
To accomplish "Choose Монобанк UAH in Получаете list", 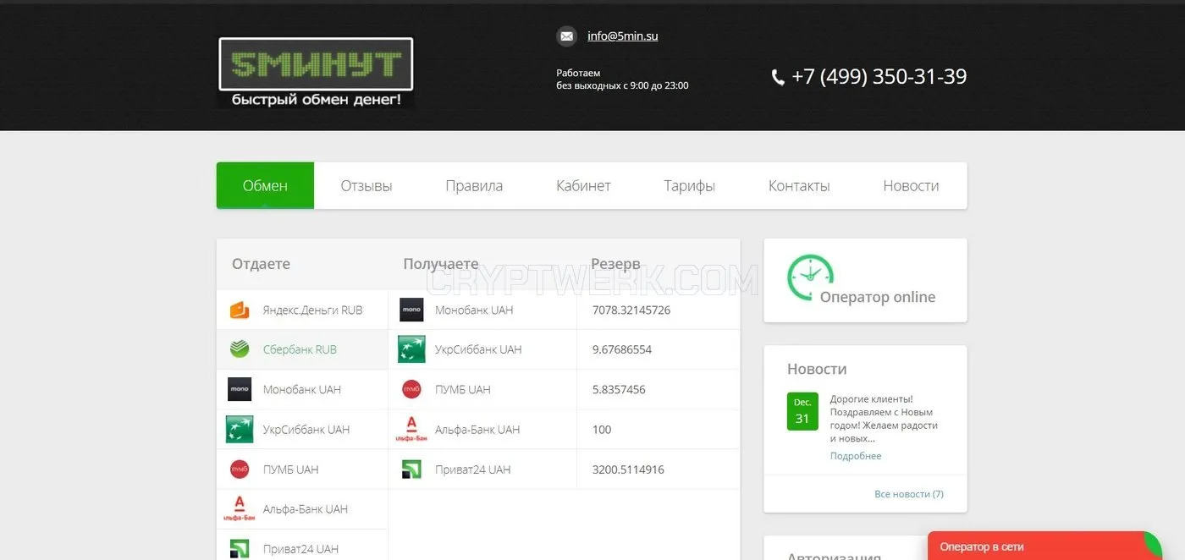I will click(x=482, y=310).
